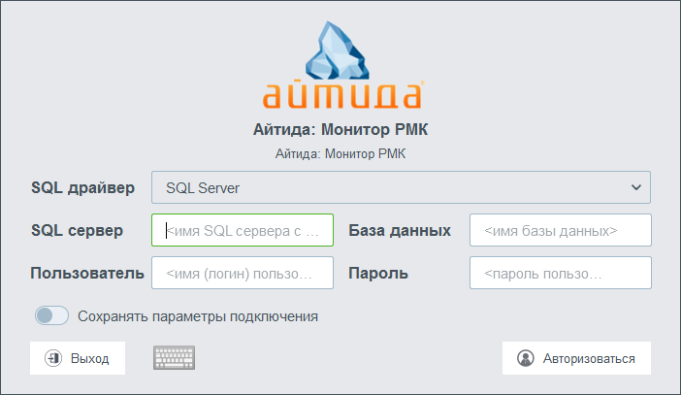Click the Авторизоваться button
This screenshot has width=681, height=395.
click(x=576, y=358)
